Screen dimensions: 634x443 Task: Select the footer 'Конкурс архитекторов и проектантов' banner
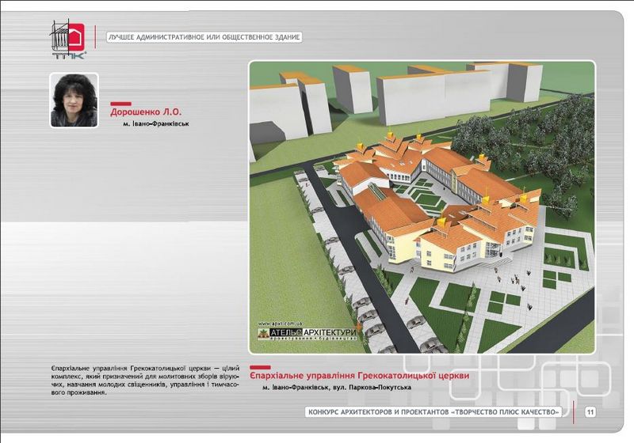437,412
